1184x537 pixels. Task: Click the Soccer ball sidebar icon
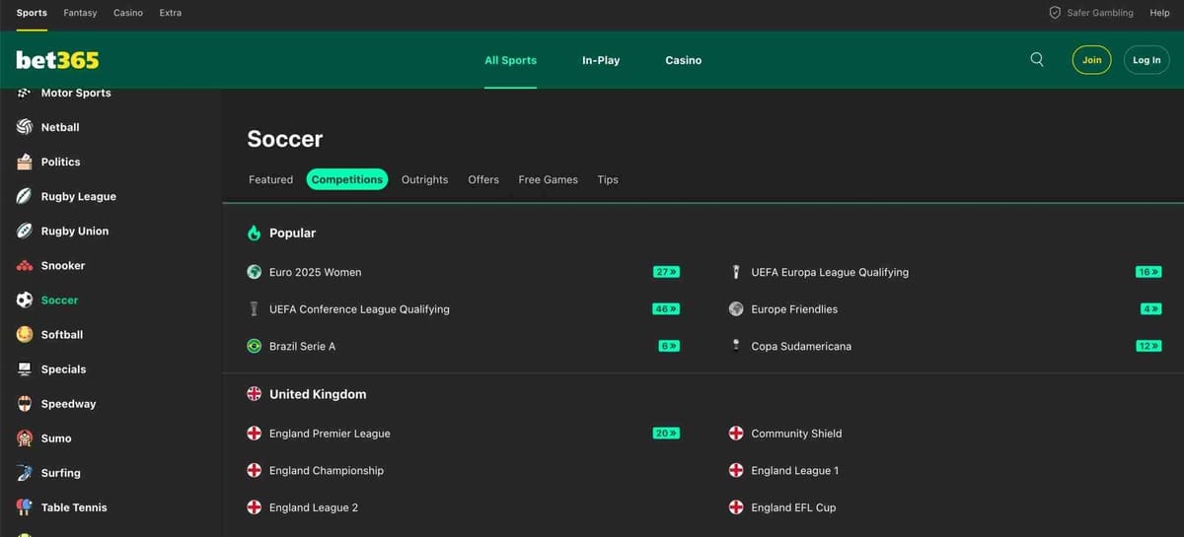click(25, 300)
